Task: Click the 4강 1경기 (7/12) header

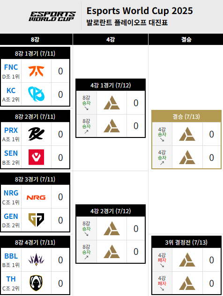Action: (x=111, y=85)
